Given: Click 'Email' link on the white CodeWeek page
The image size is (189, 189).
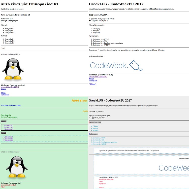Looking at the screenshot, I should coord(91,78).
